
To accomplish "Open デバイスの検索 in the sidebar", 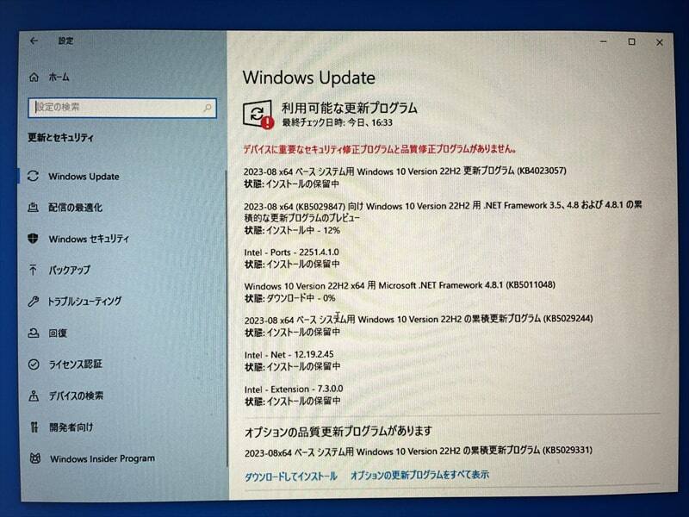I will pyautogui.click(x=76, y=396).
